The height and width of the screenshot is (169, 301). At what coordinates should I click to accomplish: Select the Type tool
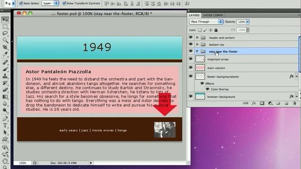[5, 125]
